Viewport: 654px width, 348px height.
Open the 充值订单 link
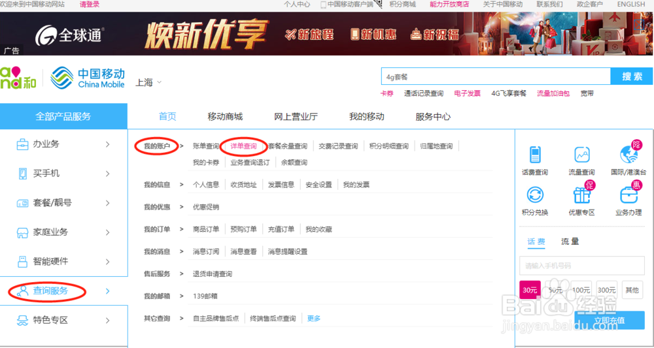[x=281, y=229]
